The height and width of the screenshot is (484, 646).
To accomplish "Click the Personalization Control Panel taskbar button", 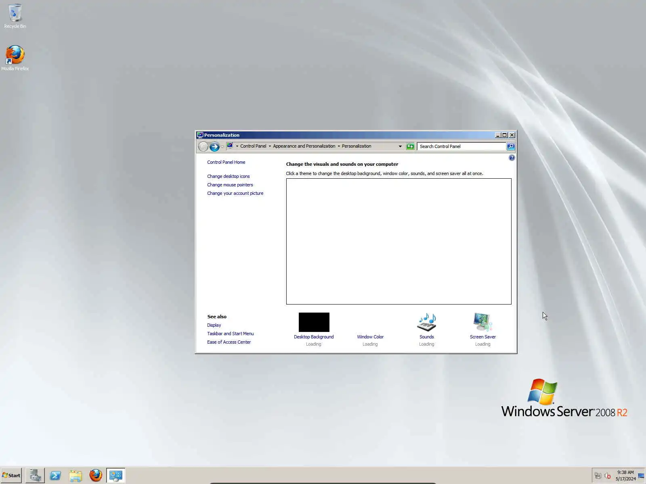I will tap(116, 476).
